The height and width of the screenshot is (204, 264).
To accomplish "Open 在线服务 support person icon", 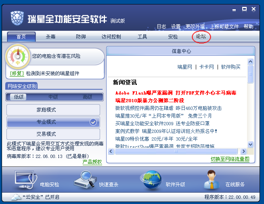I will tap(212, 179).
